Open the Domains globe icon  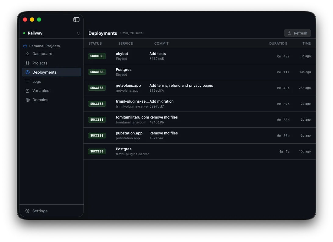[27, 100]
